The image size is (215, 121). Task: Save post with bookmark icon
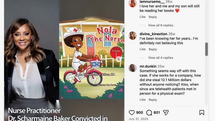point(202,113)
